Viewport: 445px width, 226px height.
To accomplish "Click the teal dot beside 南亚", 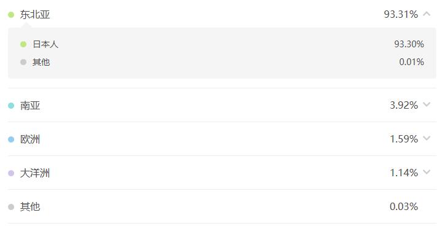I will click(11, 106).
